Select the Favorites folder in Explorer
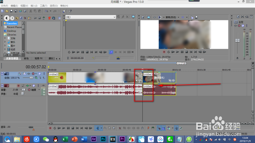This screenshot has width=255, height=143. pyautogui.click(x=10, y=23)
